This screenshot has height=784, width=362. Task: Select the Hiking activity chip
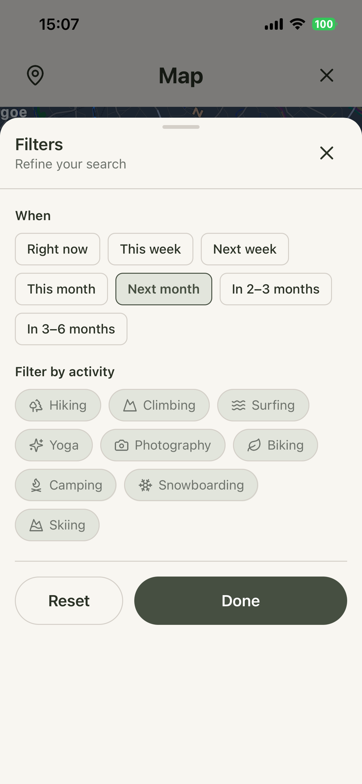(x=58, y=405)
